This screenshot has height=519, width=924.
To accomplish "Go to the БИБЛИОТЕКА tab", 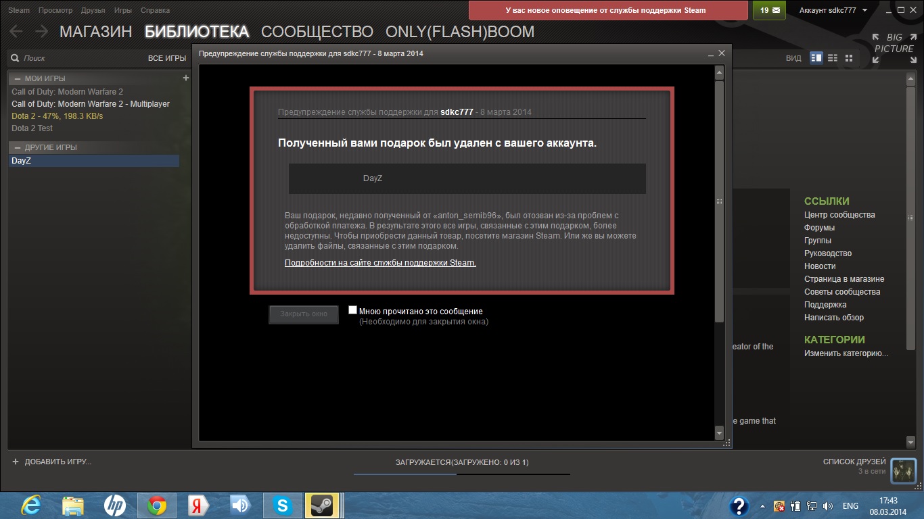I will click(197, 32).
